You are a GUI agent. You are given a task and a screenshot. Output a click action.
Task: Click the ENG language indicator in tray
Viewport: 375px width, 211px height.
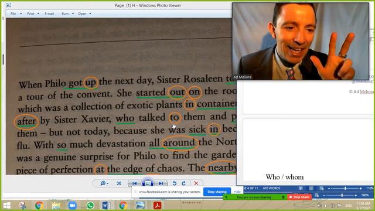pos(349,206)
